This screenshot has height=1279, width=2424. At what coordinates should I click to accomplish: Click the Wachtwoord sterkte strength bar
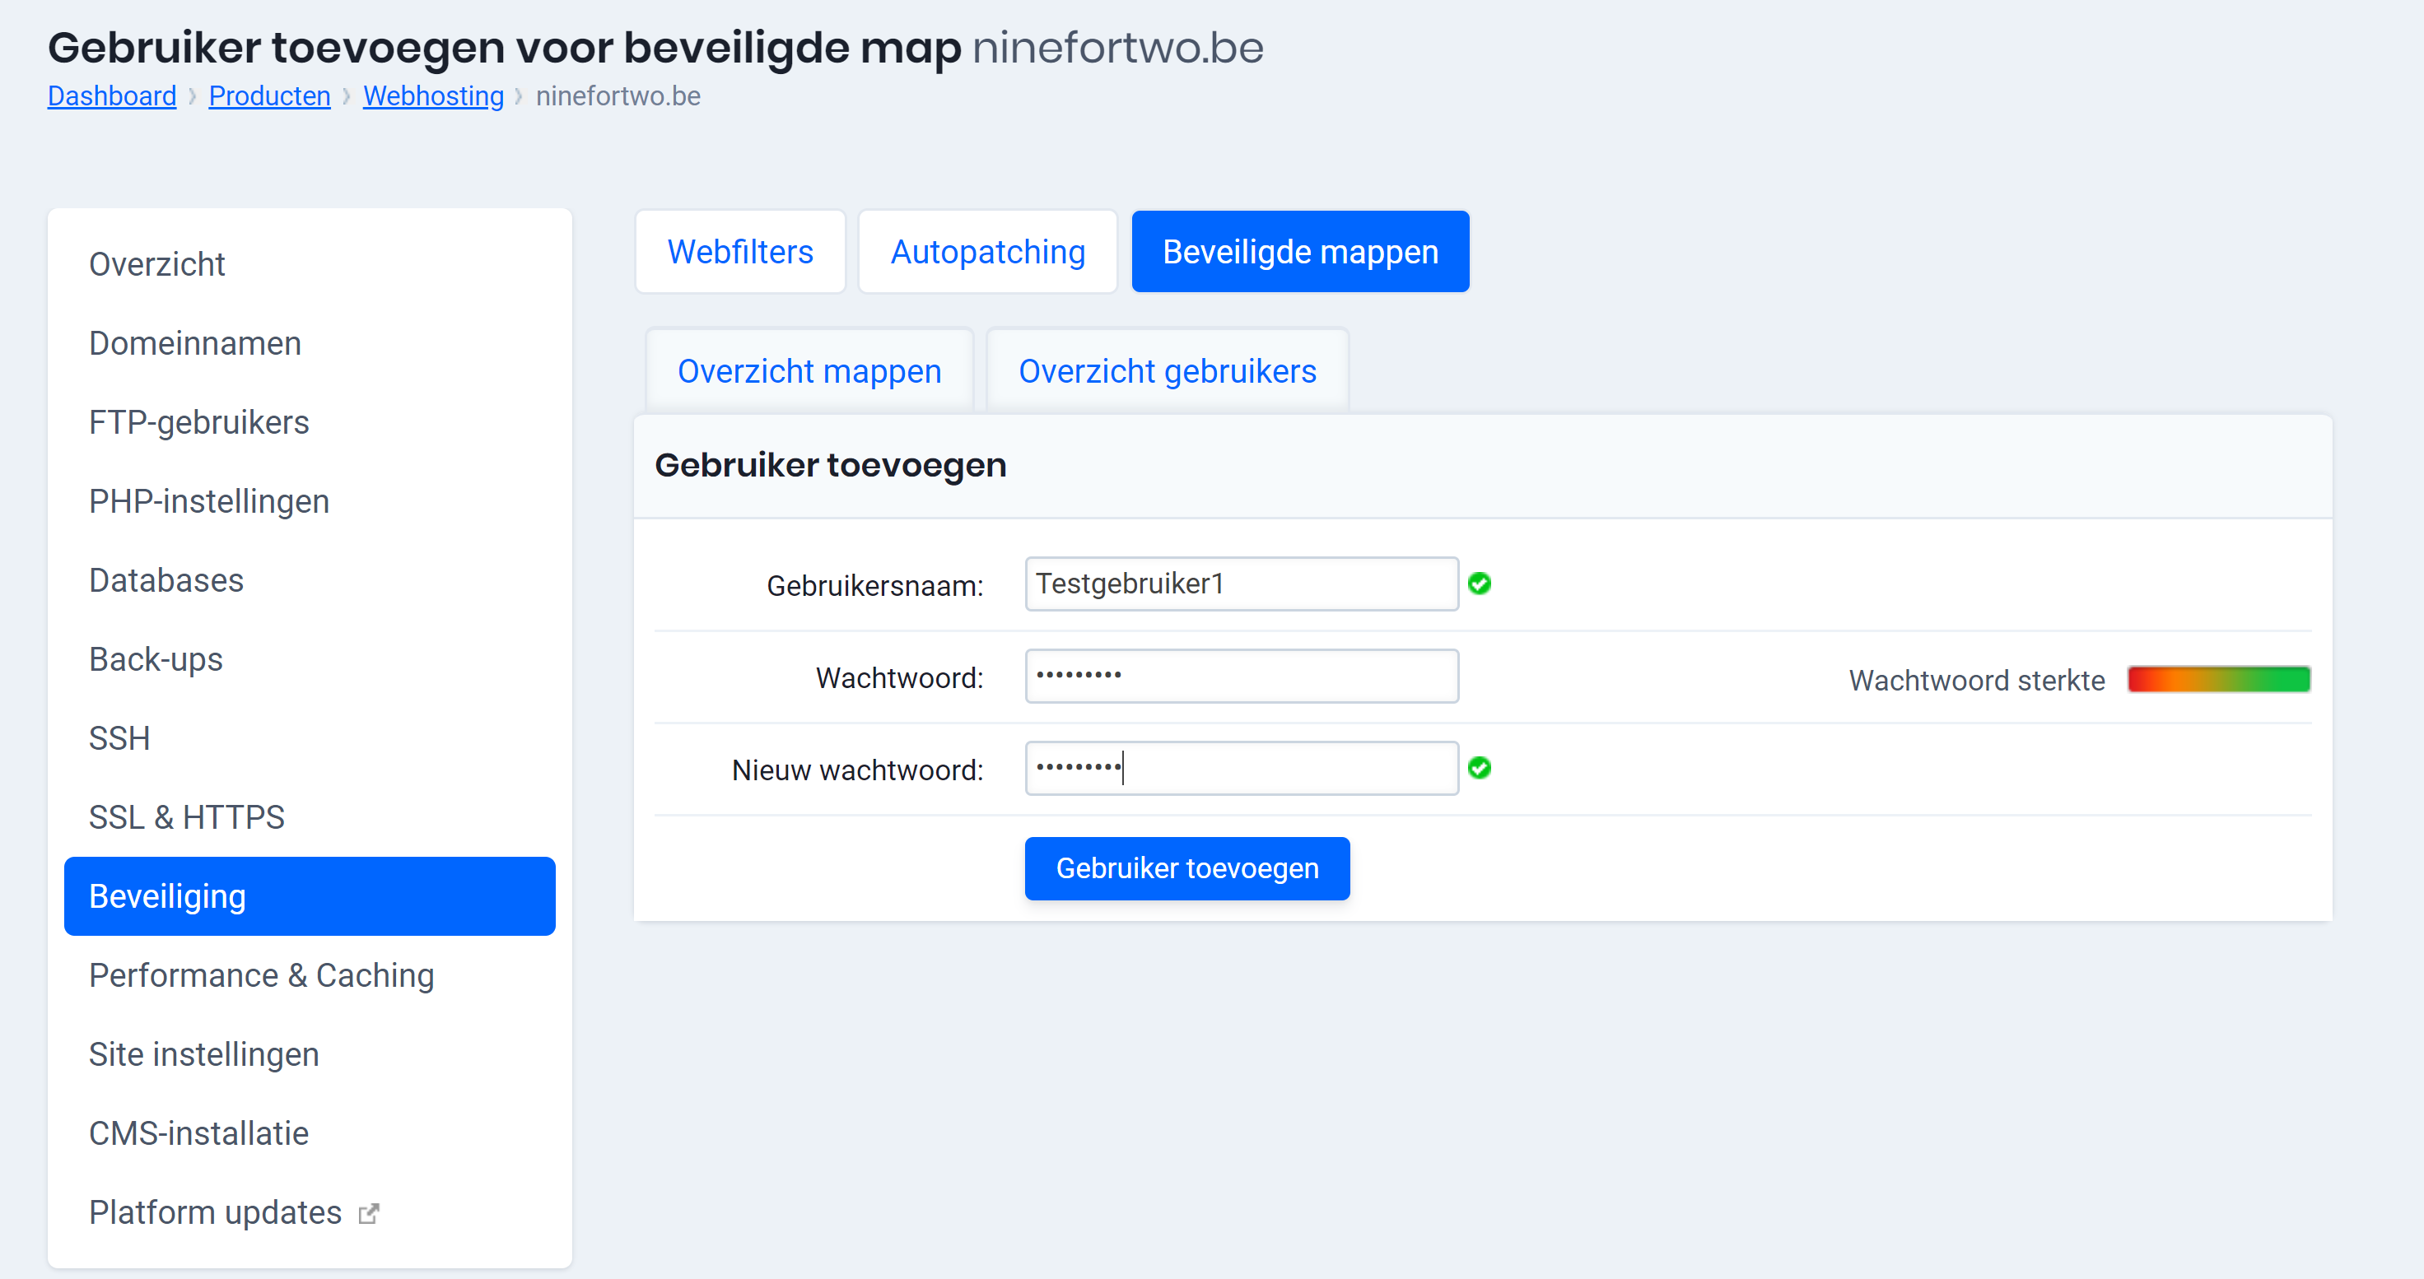pos(2219,679)
